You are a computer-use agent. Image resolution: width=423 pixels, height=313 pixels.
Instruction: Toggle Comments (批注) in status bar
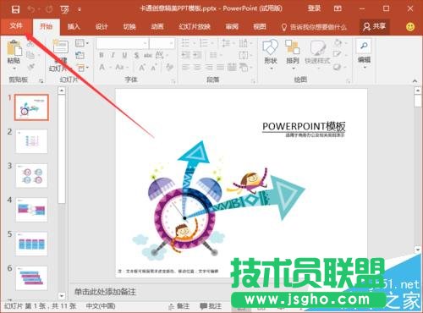(211, 306)
